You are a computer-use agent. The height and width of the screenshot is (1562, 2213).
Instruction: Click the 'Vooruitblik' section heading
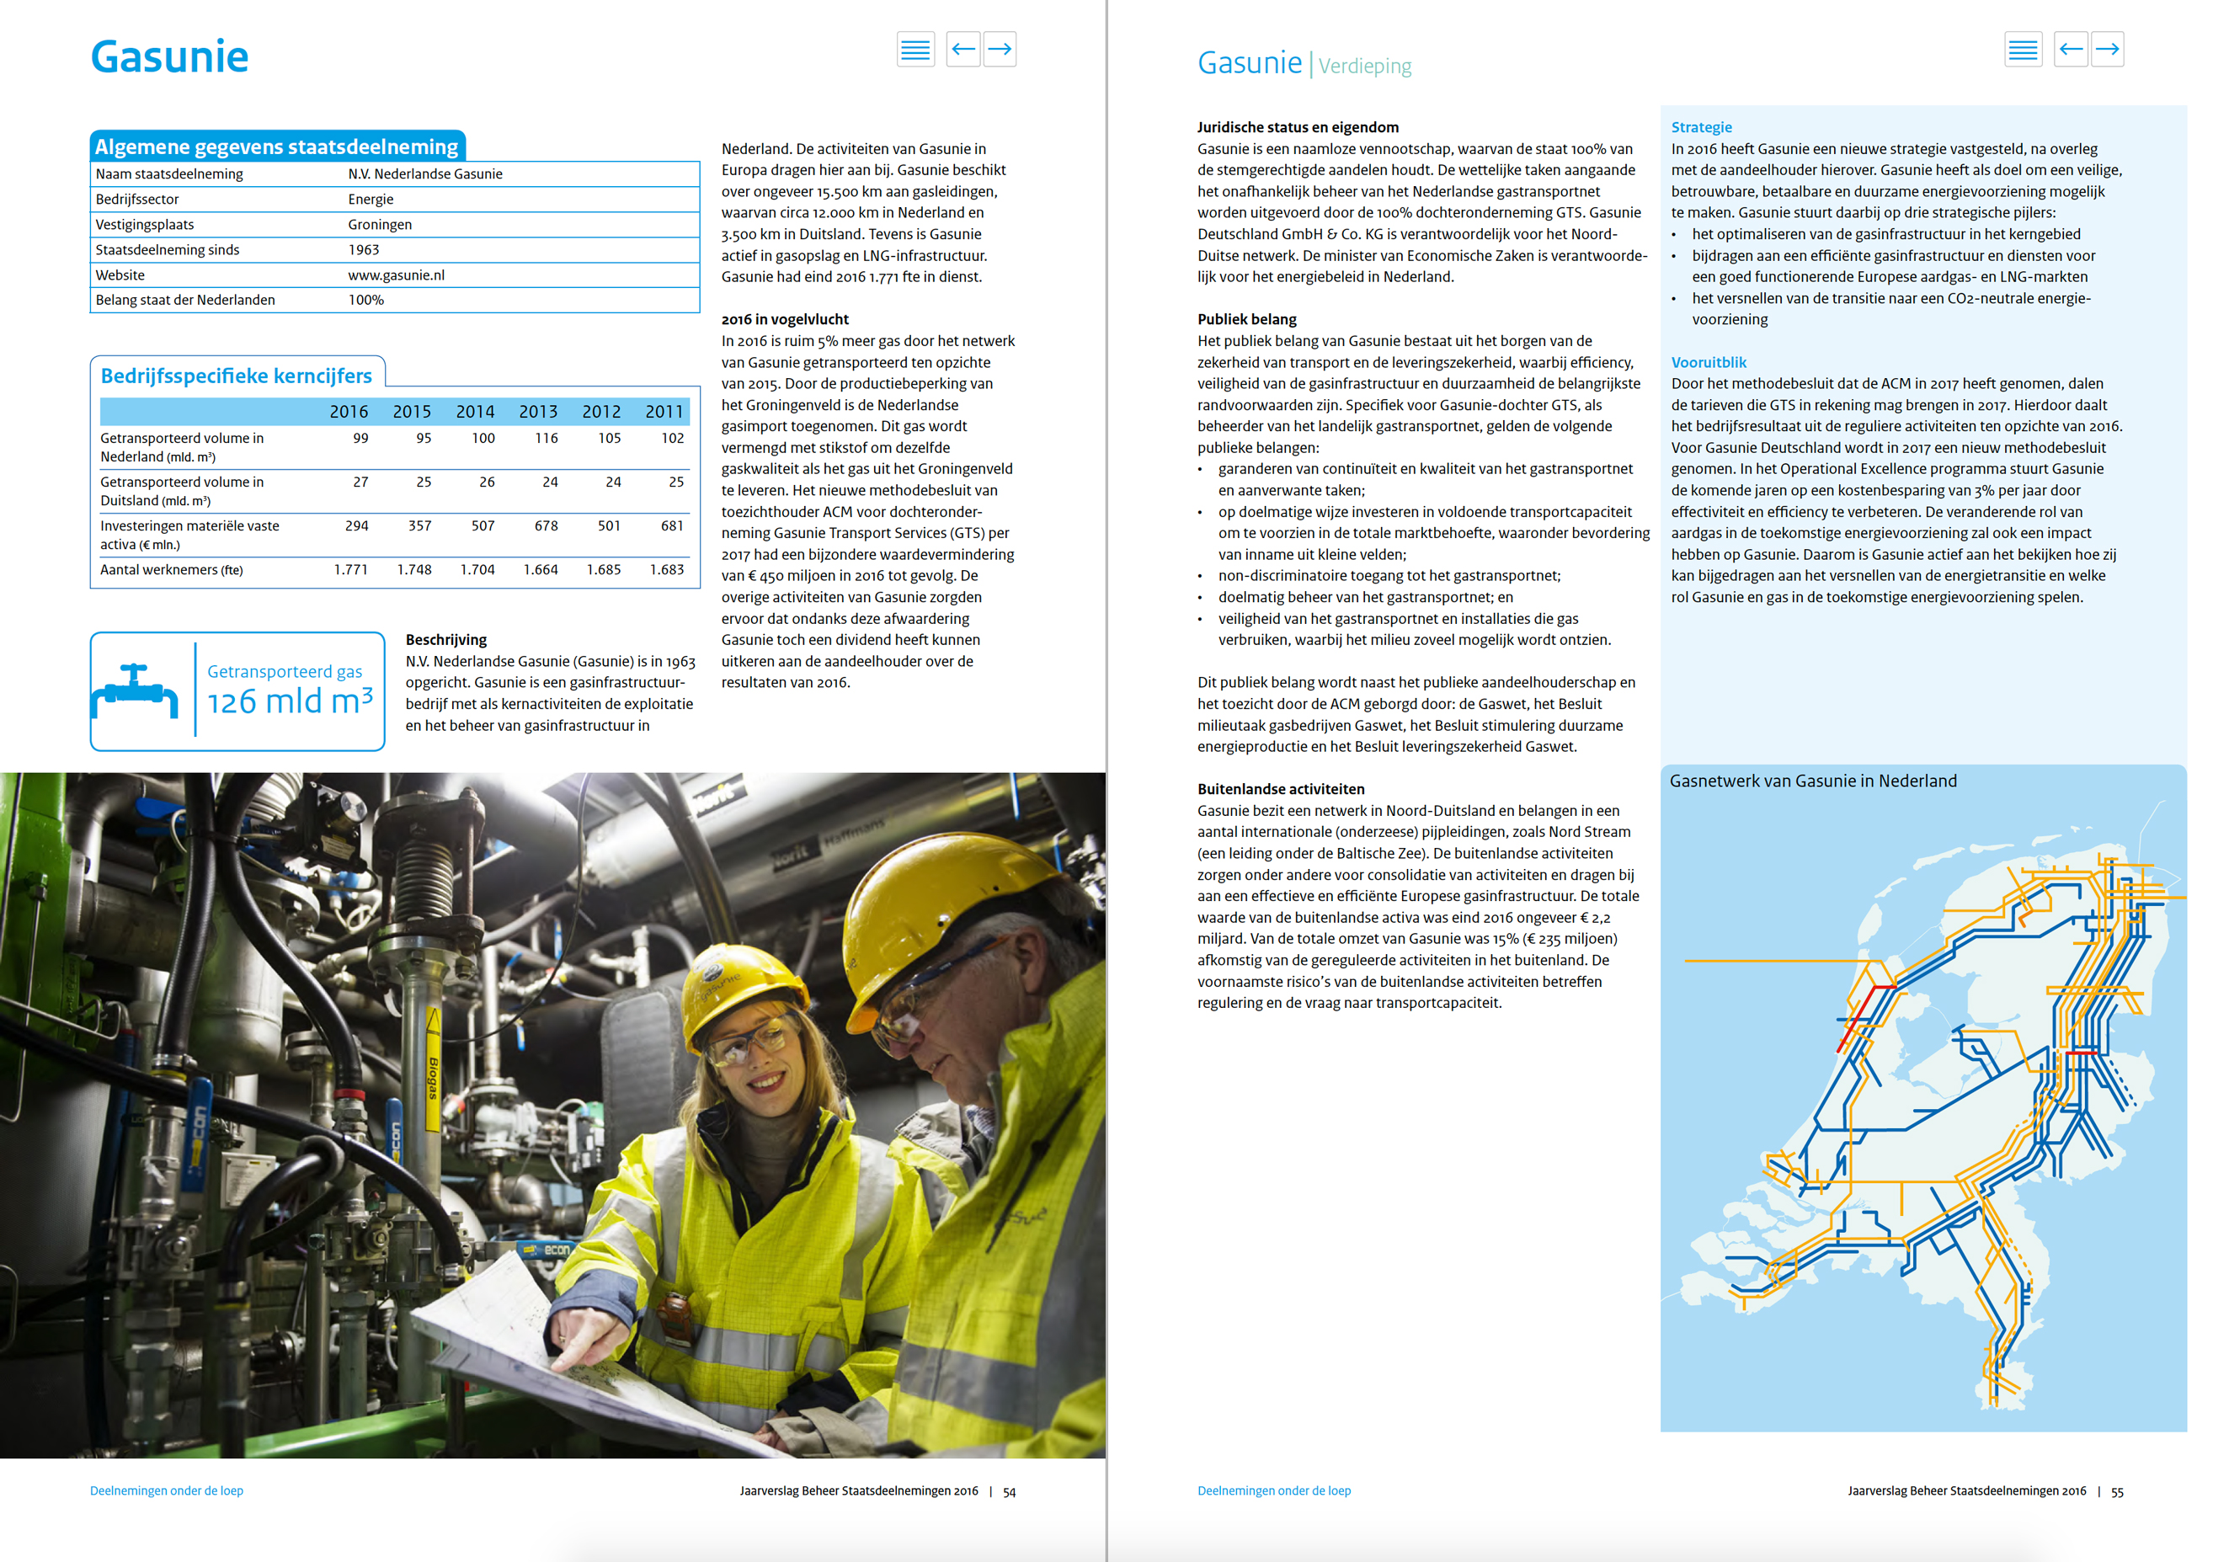point(1708,362)
